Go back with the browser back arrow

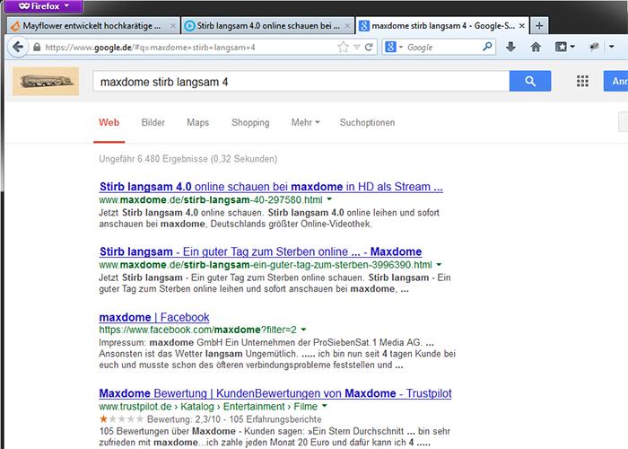[x=18, y=48]
